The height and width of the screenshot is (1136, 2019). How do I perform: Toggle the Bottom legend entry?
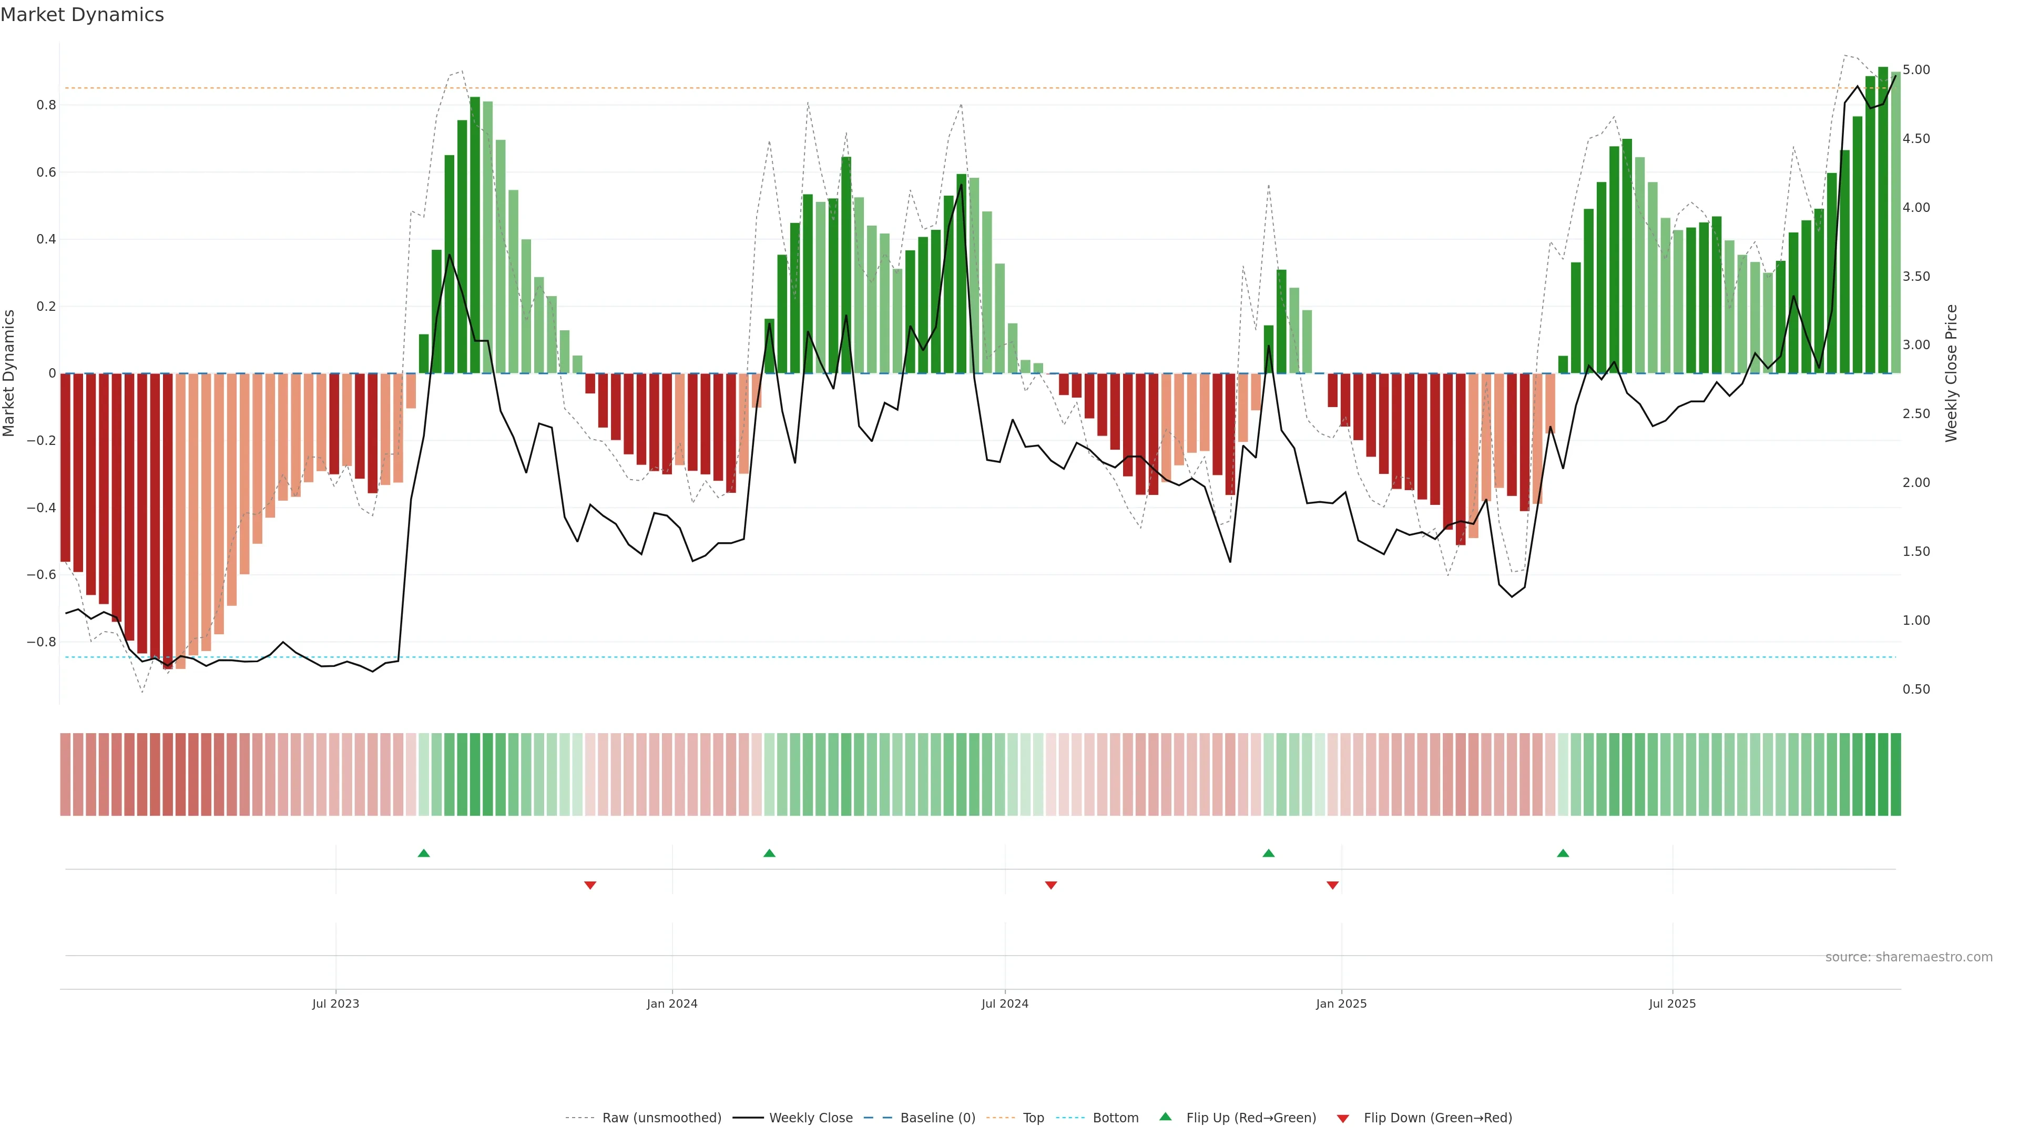pyautogui.click(x=1115, y=1118)
